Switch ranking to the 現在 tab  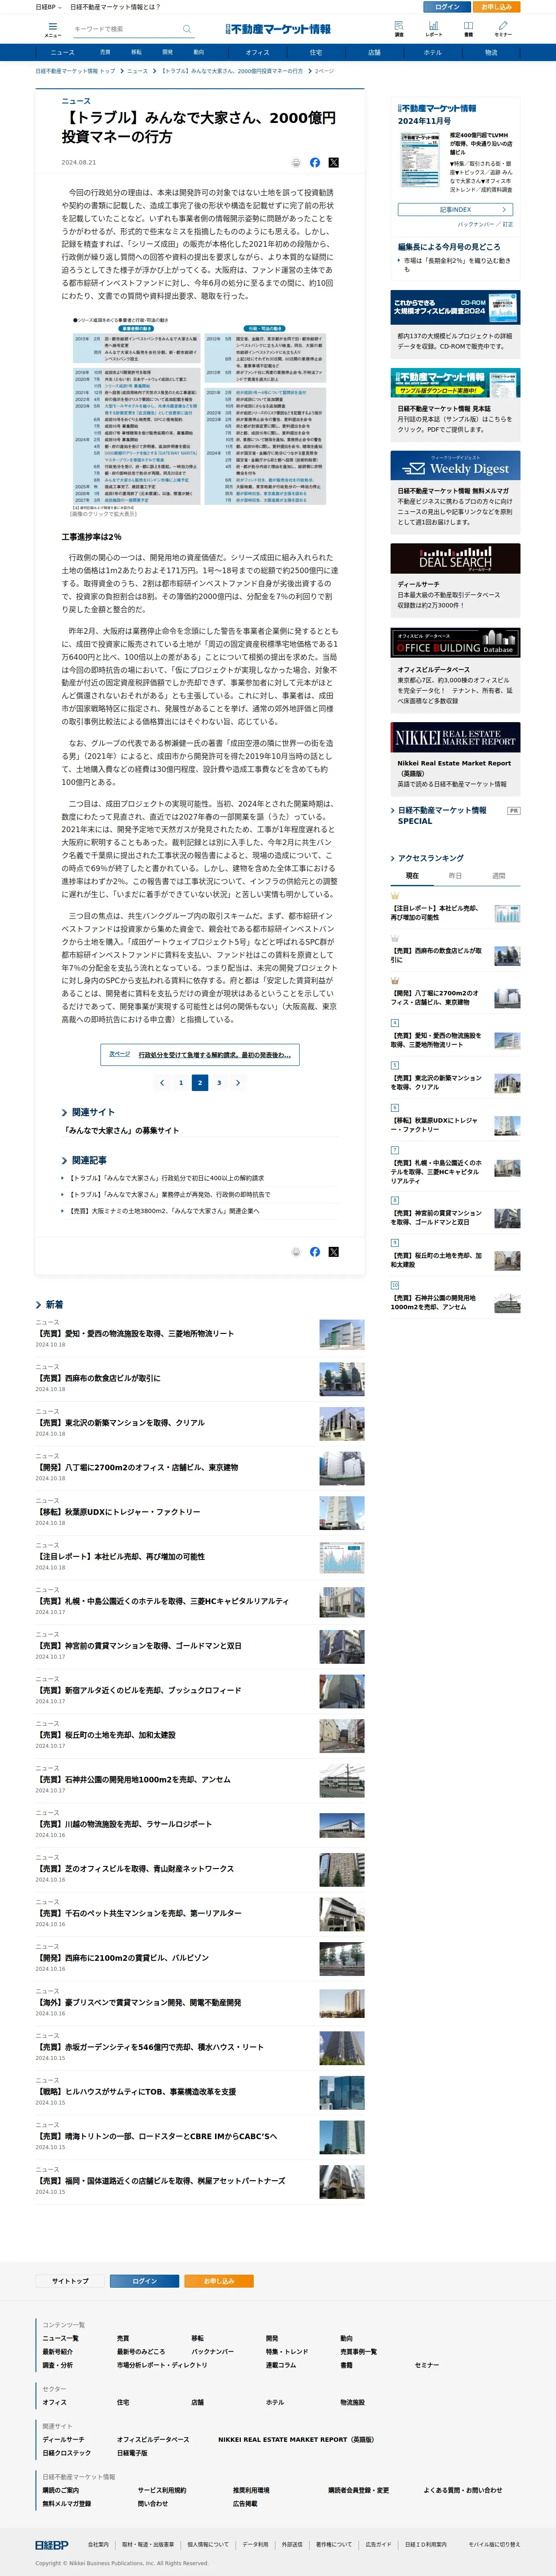click(412, 875)
